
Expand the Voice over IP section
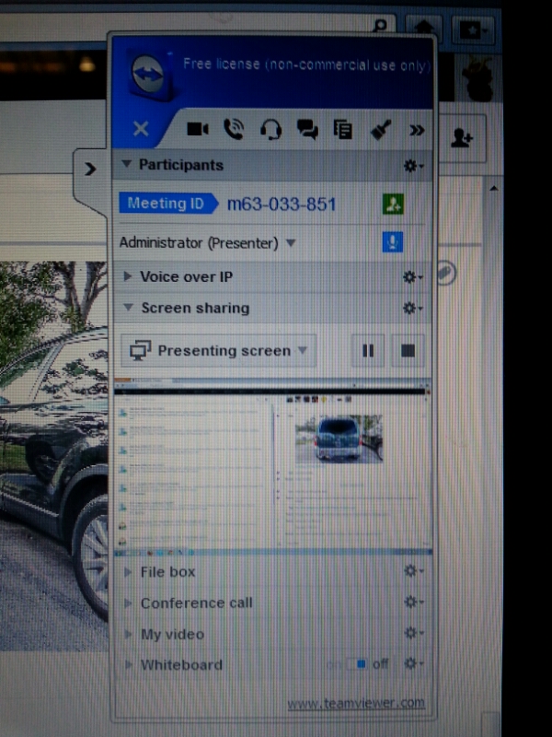[x=127, y=275]
